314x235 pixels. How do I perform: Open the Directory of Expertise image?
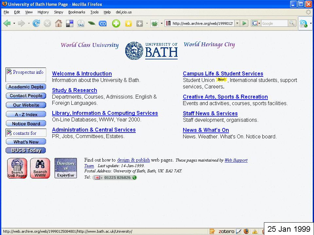pyautogui.click(x=66, y=168)
